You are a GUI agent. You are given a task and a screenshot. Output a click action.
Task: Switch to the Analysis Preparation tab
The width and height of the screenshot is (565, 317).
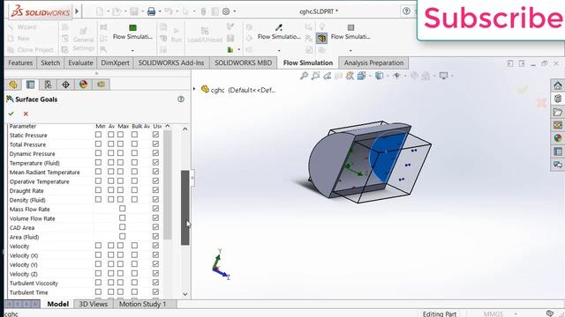coord(373,63)
